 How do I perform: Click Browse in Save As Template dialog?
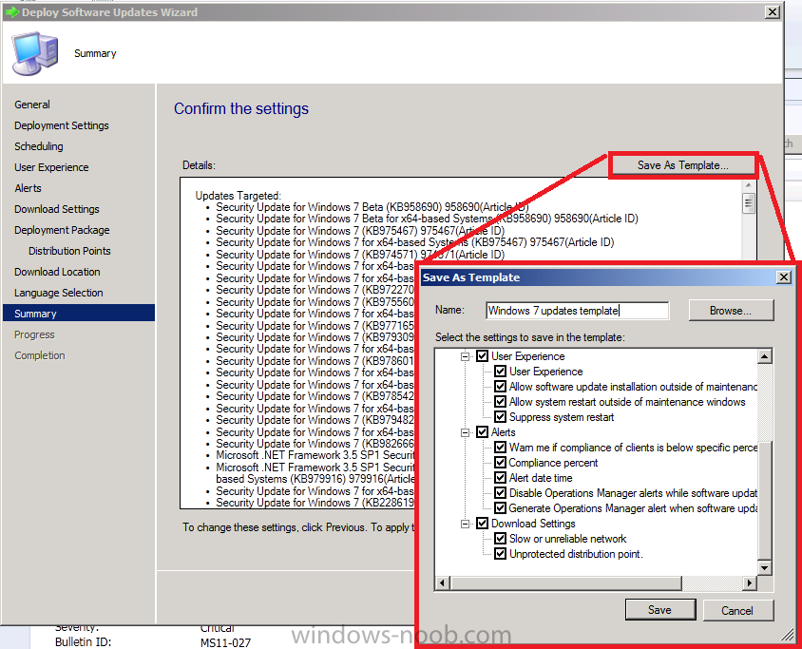pyautogui.click(x=731, y=311)
